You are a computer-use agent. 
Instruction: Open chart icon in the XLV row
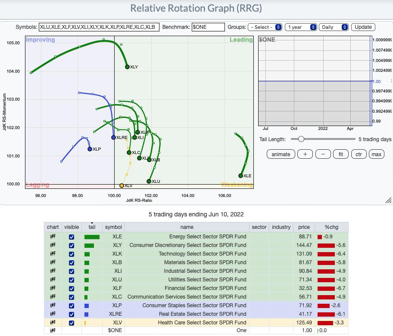[53, 323]
